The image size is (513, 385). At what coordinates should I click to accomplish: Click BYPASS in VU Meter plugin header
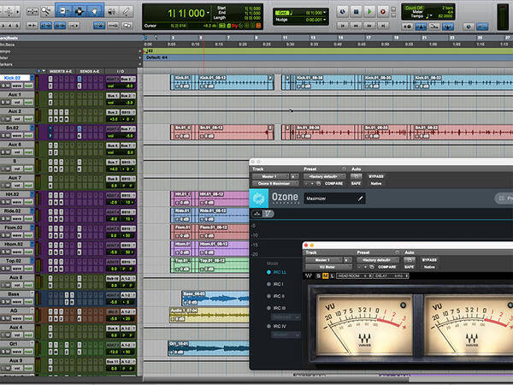pos(429,260)
